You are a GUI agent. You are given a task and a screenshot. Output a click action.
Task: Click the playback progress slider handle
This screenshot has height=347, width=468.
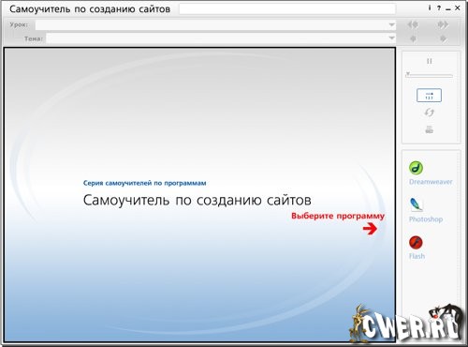click(408, 74)
